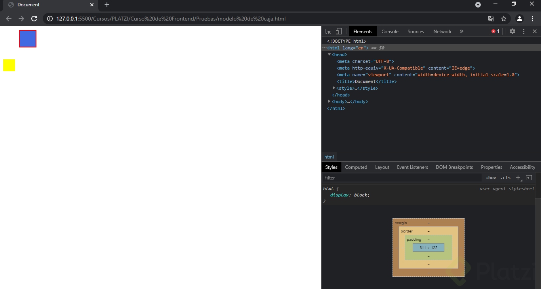Focus the styles Filter field

click(402, 178)
